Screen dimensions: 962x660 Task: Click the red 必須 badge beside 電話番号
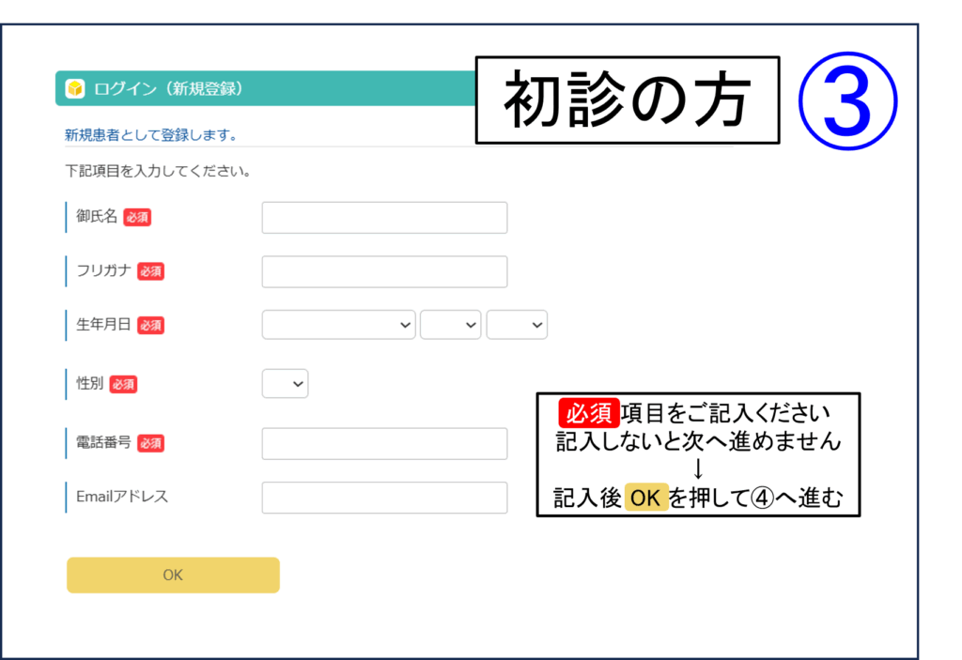[x=150, y=443]
